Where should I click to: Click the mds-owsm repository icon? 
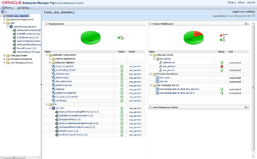tap(157, 78)
